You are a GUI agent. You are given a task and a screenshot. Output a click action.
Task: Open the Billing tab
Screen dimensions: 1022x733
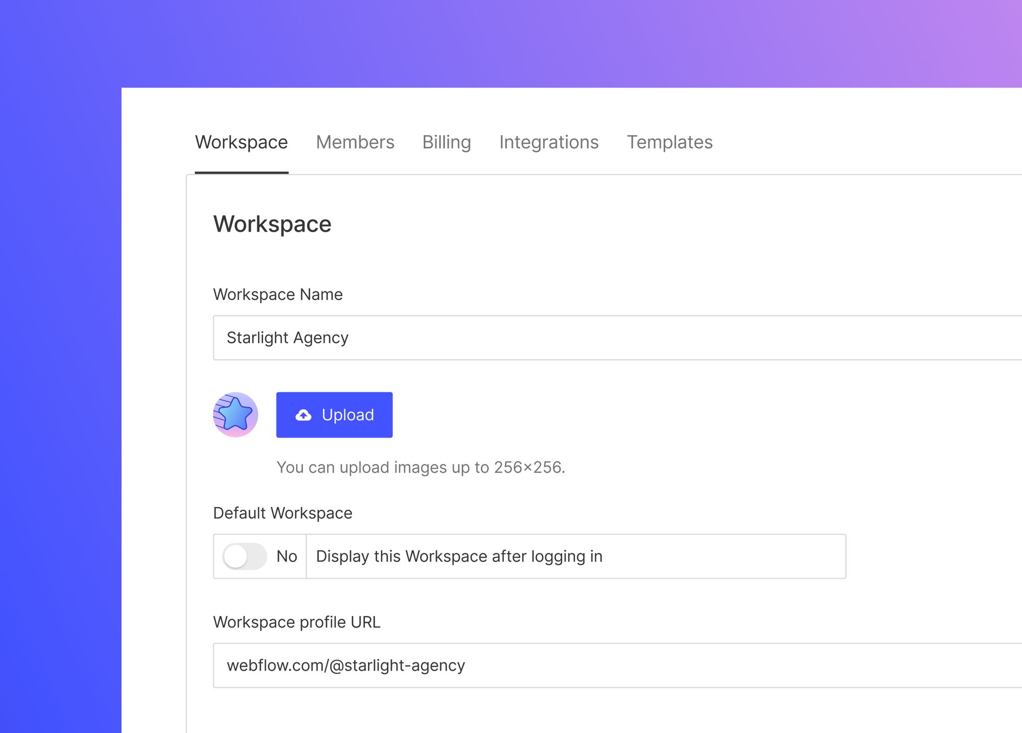447,142
